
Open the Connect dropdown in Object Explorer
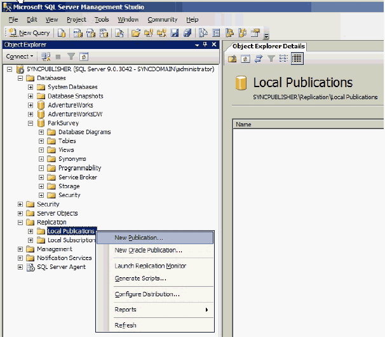[20, 57]
